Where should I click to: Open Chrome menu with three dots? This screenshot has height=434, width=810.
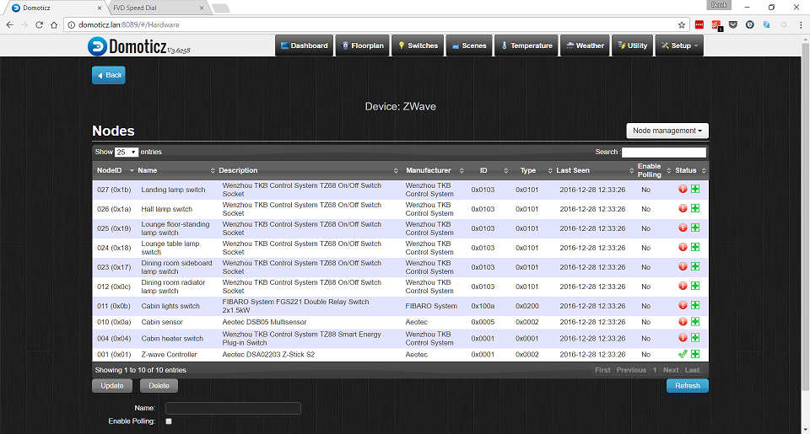pos(801,24)
